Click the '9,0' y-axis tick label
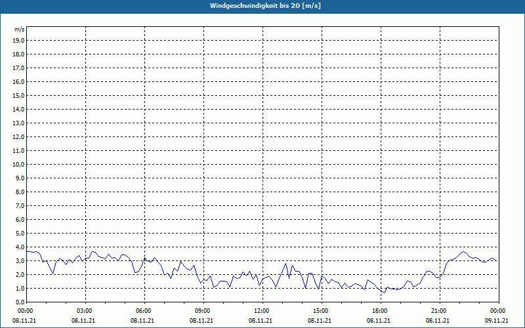The height and width of the screenshot is (328, 525). [x=20, y=178]
